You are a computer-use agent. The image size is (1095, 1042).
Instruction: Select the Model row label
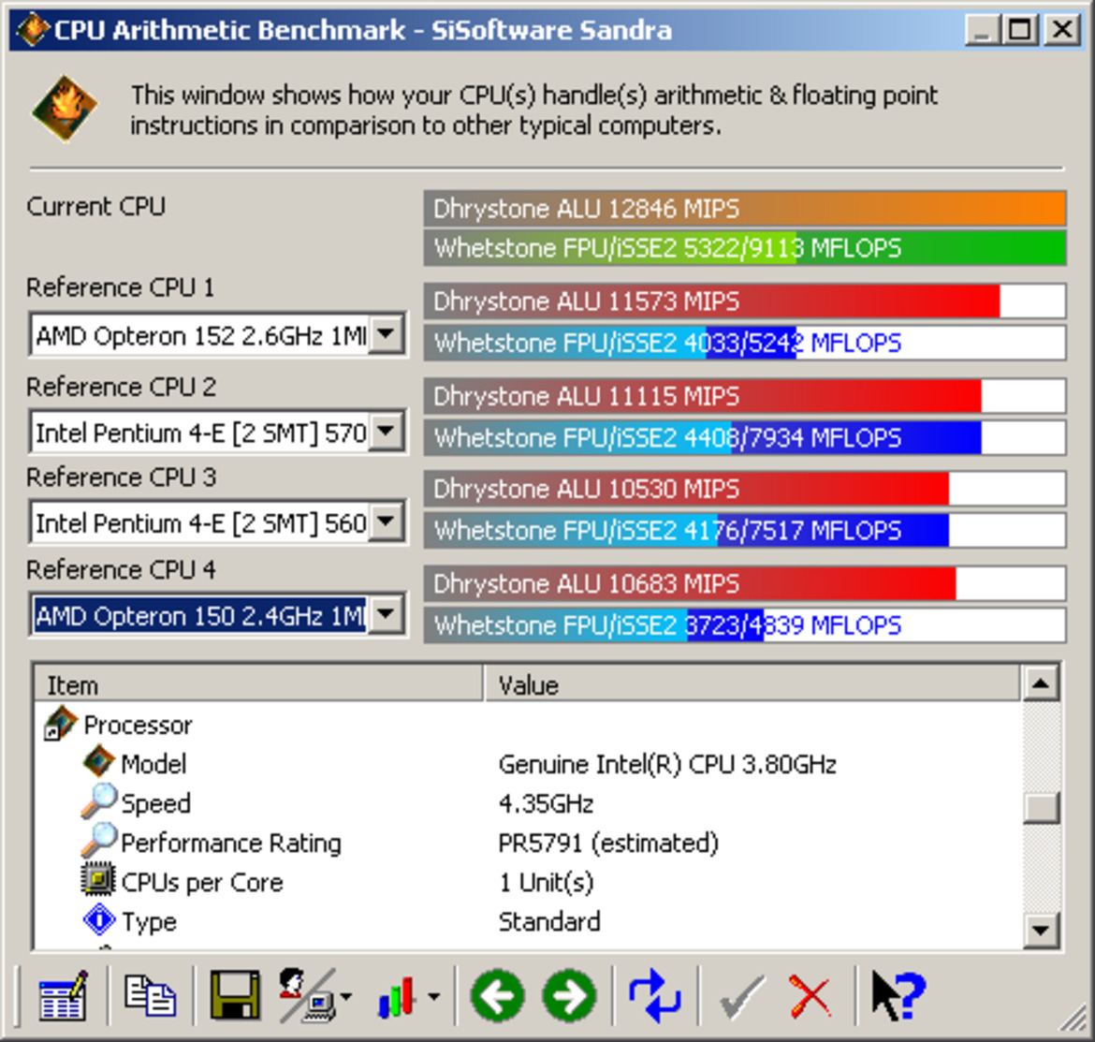click(x=153, y=764)
